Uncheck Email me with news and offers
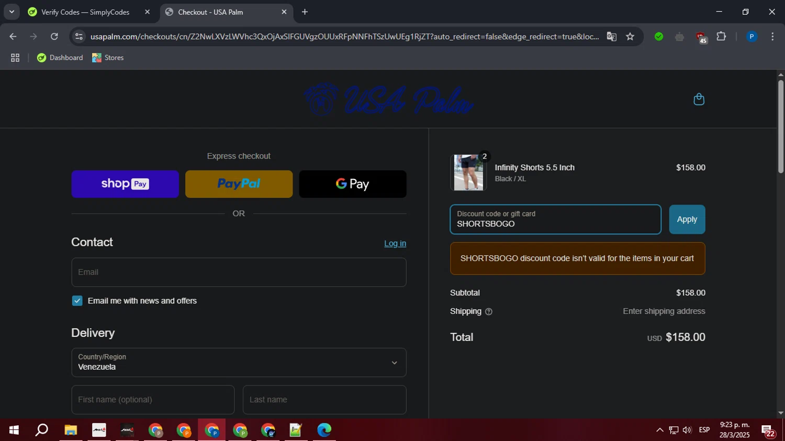 coord(77,301)
